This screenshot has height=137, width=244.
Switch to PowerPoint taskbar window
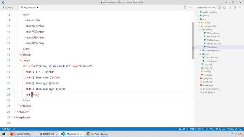[x=20, y=134]
